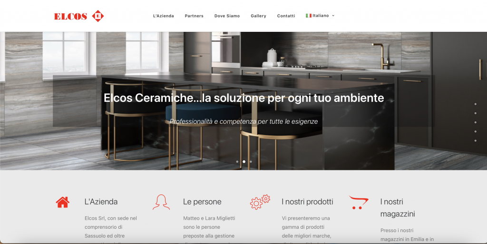Click the ELCOS logo in the header
The image size is (487, 244).
(79, 16)
